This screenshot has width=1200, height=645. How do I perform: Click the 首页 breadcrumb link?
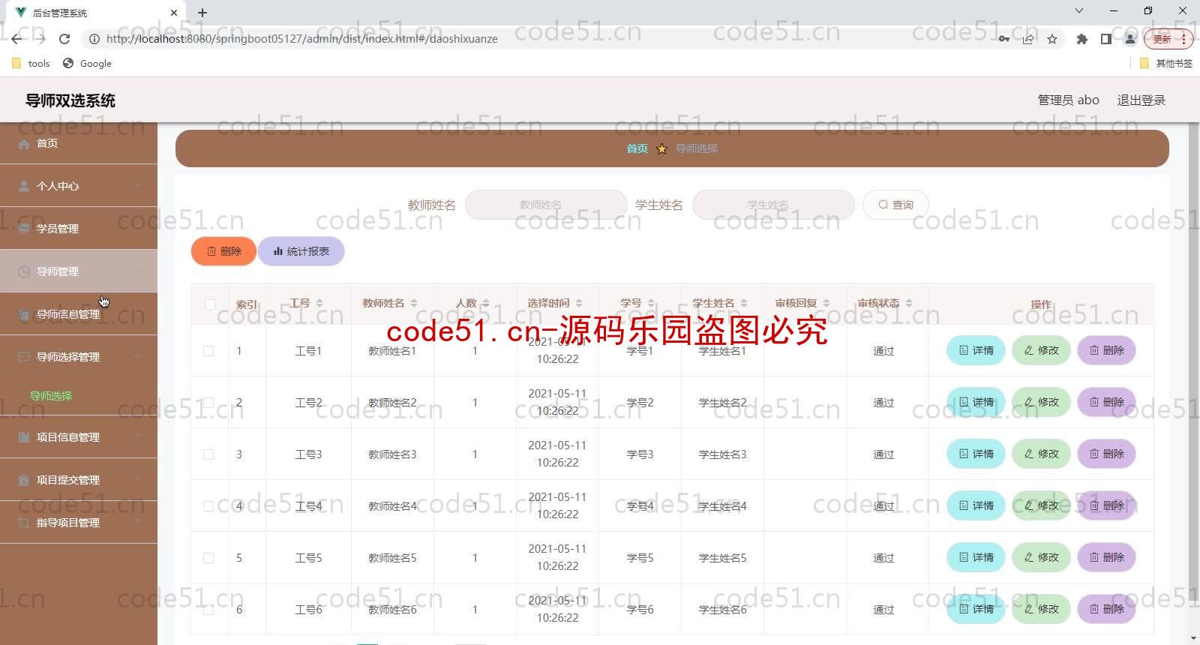(637, 148)
